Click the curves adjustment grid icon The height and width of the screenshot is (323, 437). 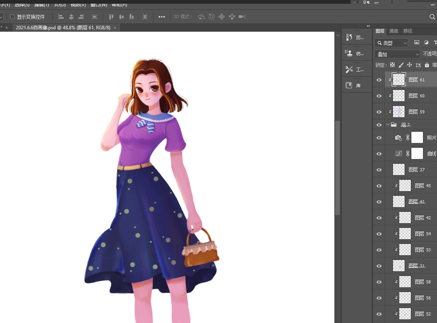pos(399,153)
